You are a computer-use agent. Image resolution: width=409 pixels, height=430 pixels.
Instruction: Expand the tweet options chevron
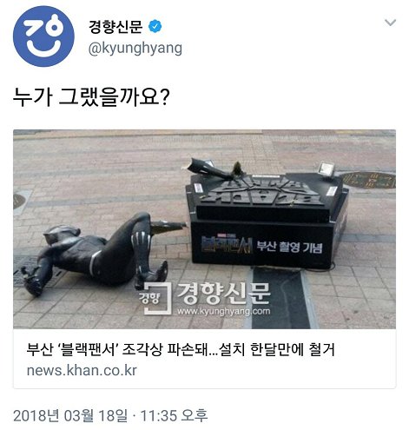point(390,23)
